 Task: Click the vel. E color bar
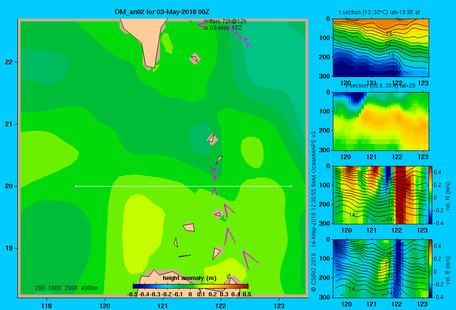(430, 269)
